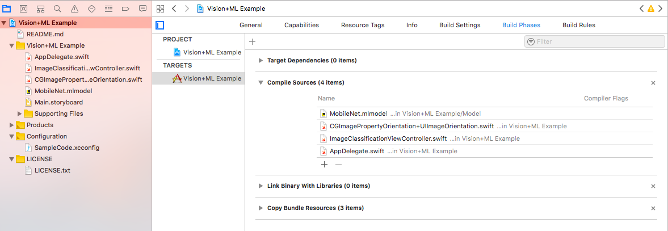The width and height of the screenshot is (668, 231).
Task: Add a source file with the plus button
Action: (325, 164)
